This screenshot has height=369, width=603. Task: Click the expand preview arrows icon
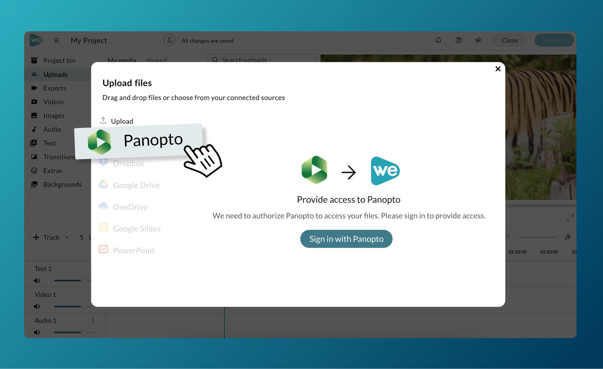click(570, 218)
